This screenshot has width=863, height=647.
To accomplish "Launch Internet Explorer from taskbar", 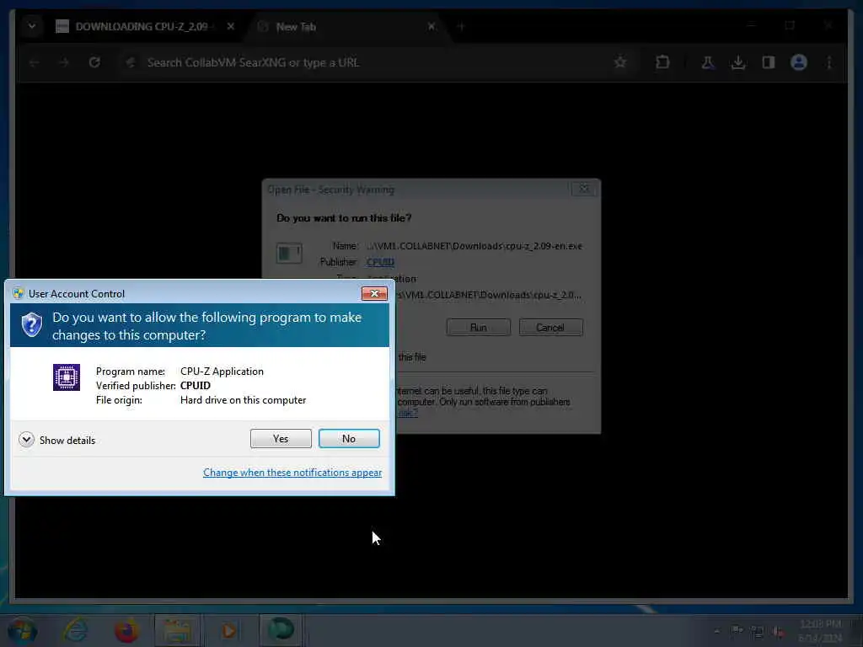I will pos(75,630).
